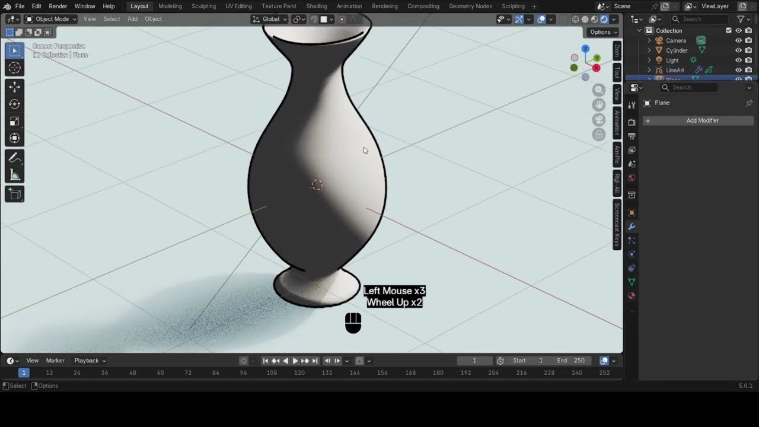Open the Object properties tab icon
This screenshot has height=427, width=759.
(x=632, y=212)
